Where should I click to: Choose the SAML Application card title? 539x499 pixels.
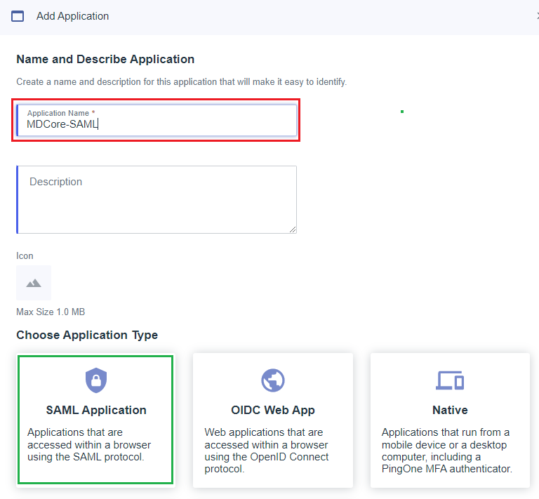(96, 410)
